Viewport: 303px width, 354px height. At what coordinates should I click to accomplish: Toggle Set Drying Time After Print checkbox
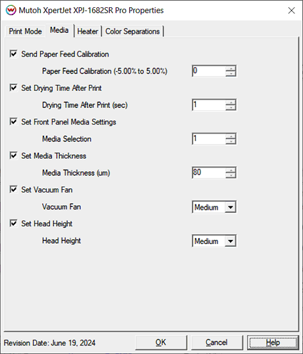14,88
